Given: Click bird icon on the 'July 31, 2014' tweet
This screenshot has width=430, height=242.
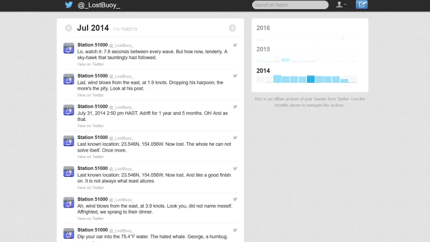Looking at the screenshot, I should (x=235, y=107).
